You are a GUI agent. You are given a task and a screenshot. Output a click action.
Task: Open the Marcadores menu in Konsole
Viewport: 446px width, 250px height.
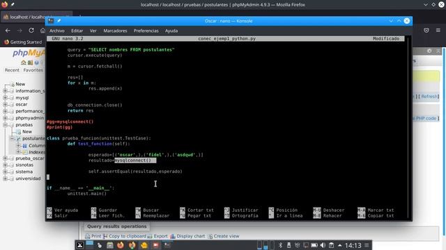pos(115,31)
